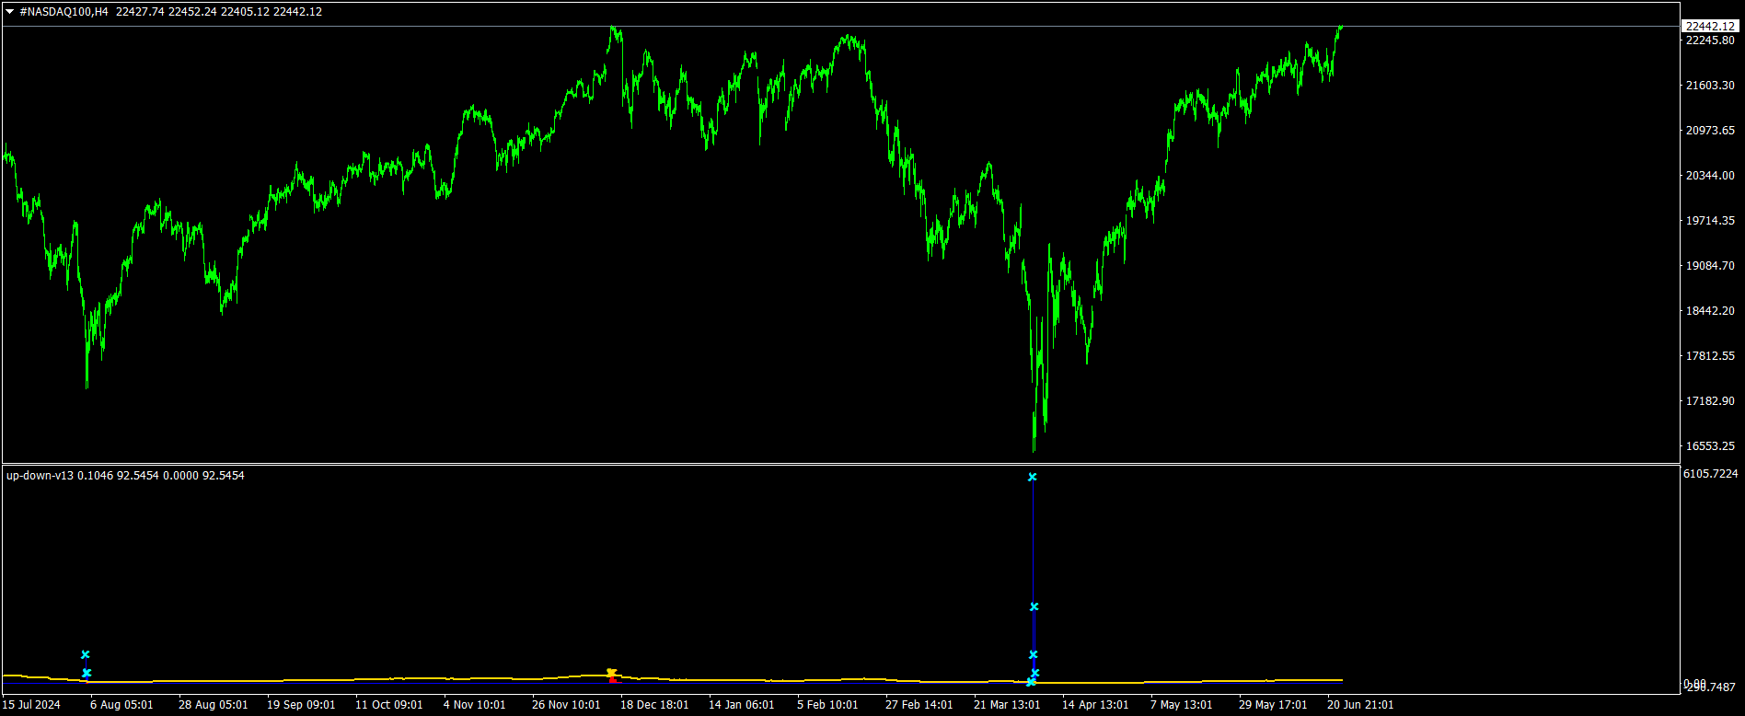The image size is (1745, 716).
Task: Click the 19084.70 price axis label
Action: point(1709,266)
